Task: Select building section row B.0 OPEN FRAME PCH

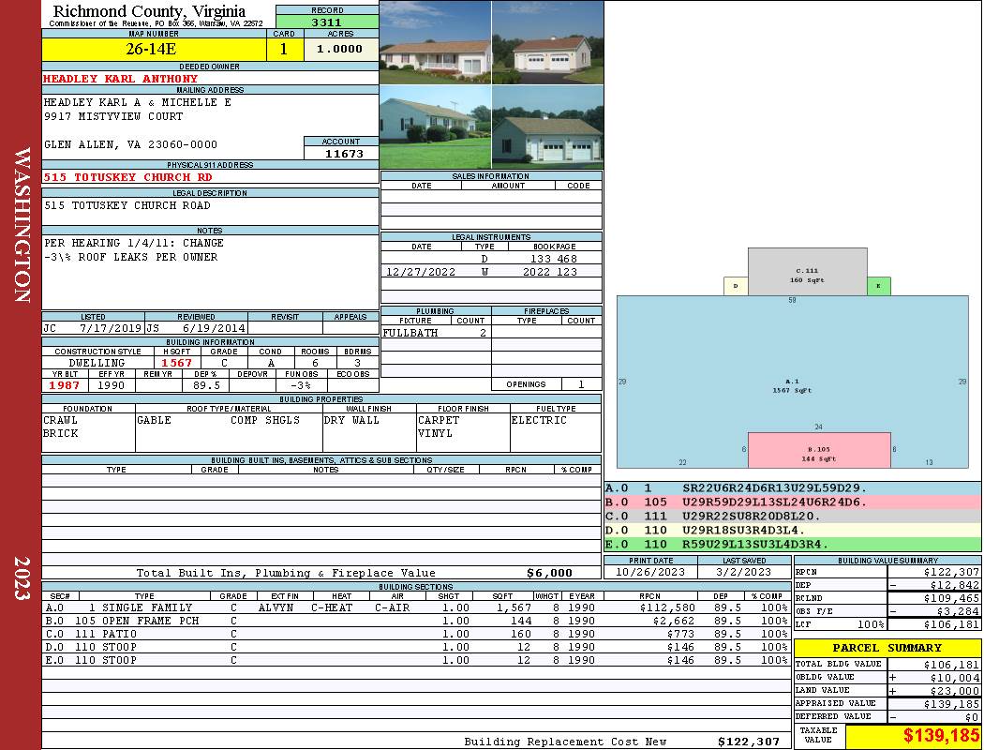Action: point(415,621)
